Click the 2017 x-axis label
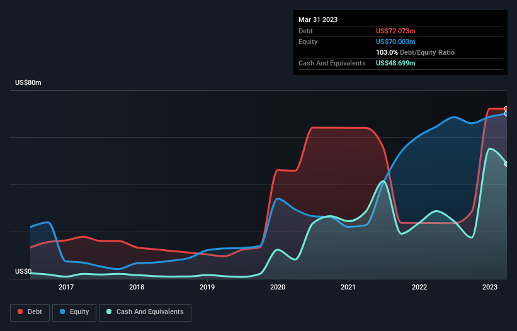Viewport: 517px width, 331px height. 66,287
